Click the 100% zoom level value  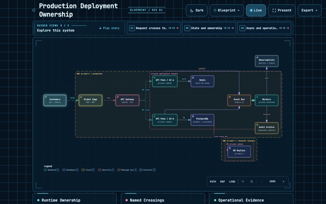[x=272, y=181]
